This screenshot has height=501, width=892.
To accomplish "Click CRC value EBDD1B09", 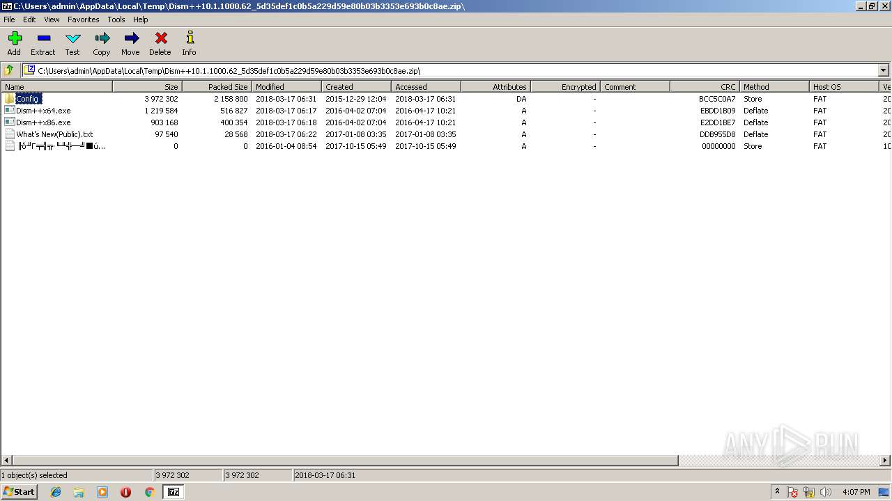I will click(x=718, y=111).
